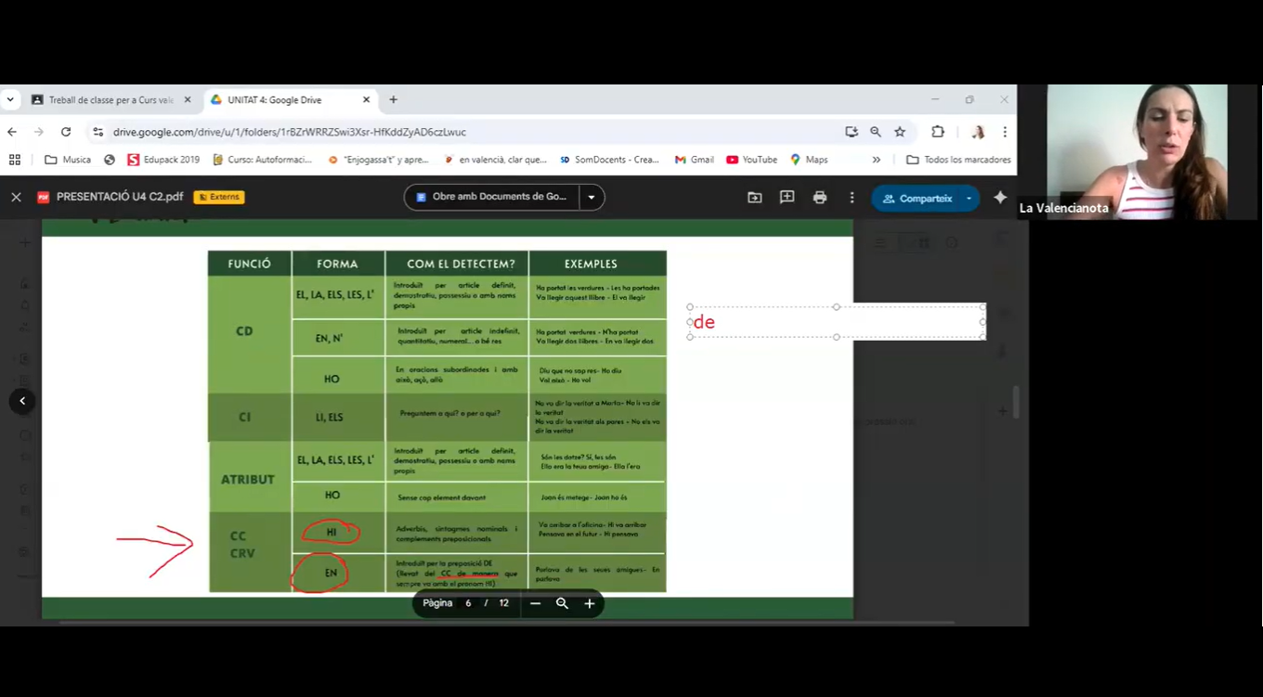Click the print icon in the PDF viewer
The width and height of the screenshot is (1263, 697).
coord(819,198)
